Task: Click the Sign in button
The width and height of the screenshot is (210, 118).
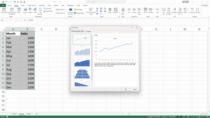Action: pos(185,2)
